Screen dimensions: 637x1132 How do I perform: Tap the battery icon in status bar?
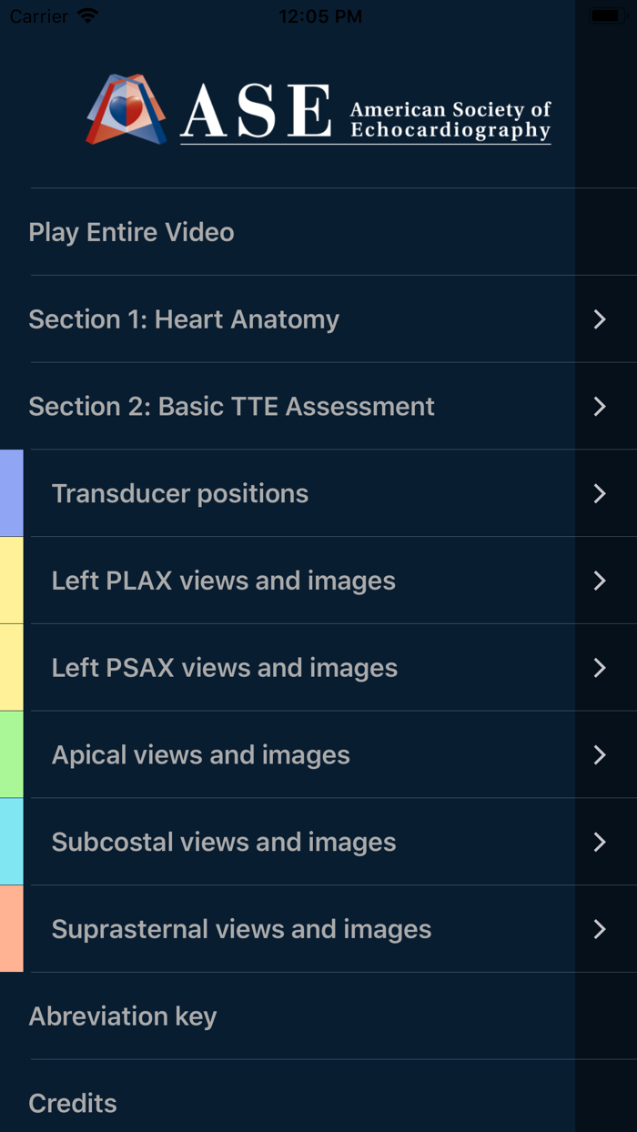tap(605, 15)
